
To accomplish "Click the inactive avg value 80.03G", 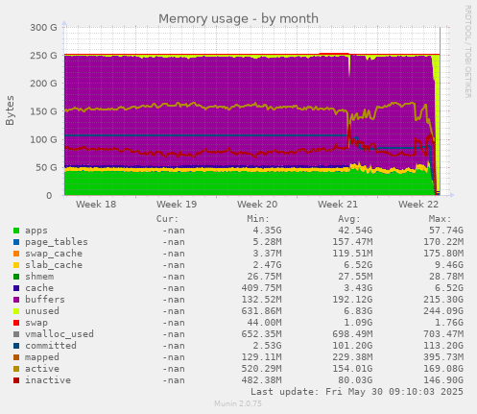I will tap(355, 380).
